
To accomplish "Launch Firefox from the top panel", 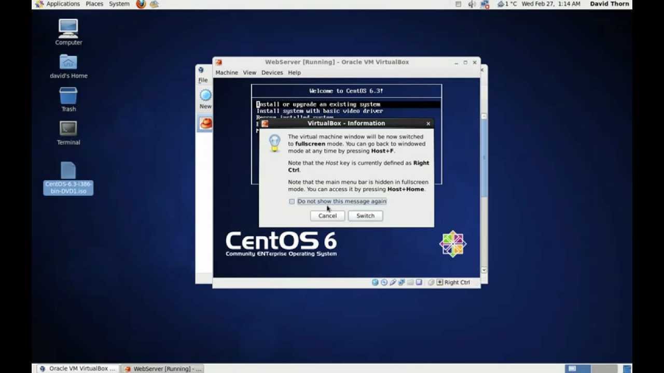I will click(x=141, y=4).
